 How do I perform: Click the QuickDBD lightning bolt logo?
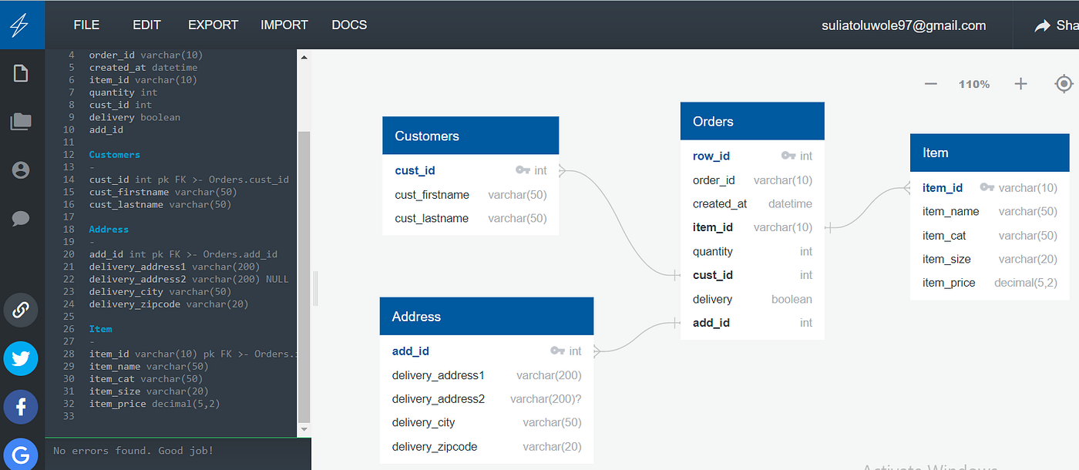pos(20,25)
